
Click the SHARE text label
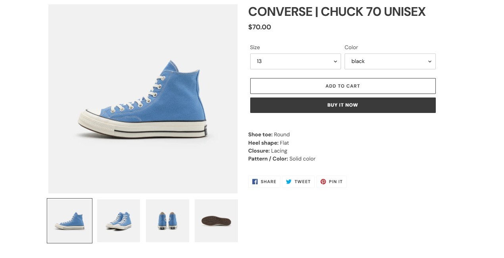pos(268,182)
